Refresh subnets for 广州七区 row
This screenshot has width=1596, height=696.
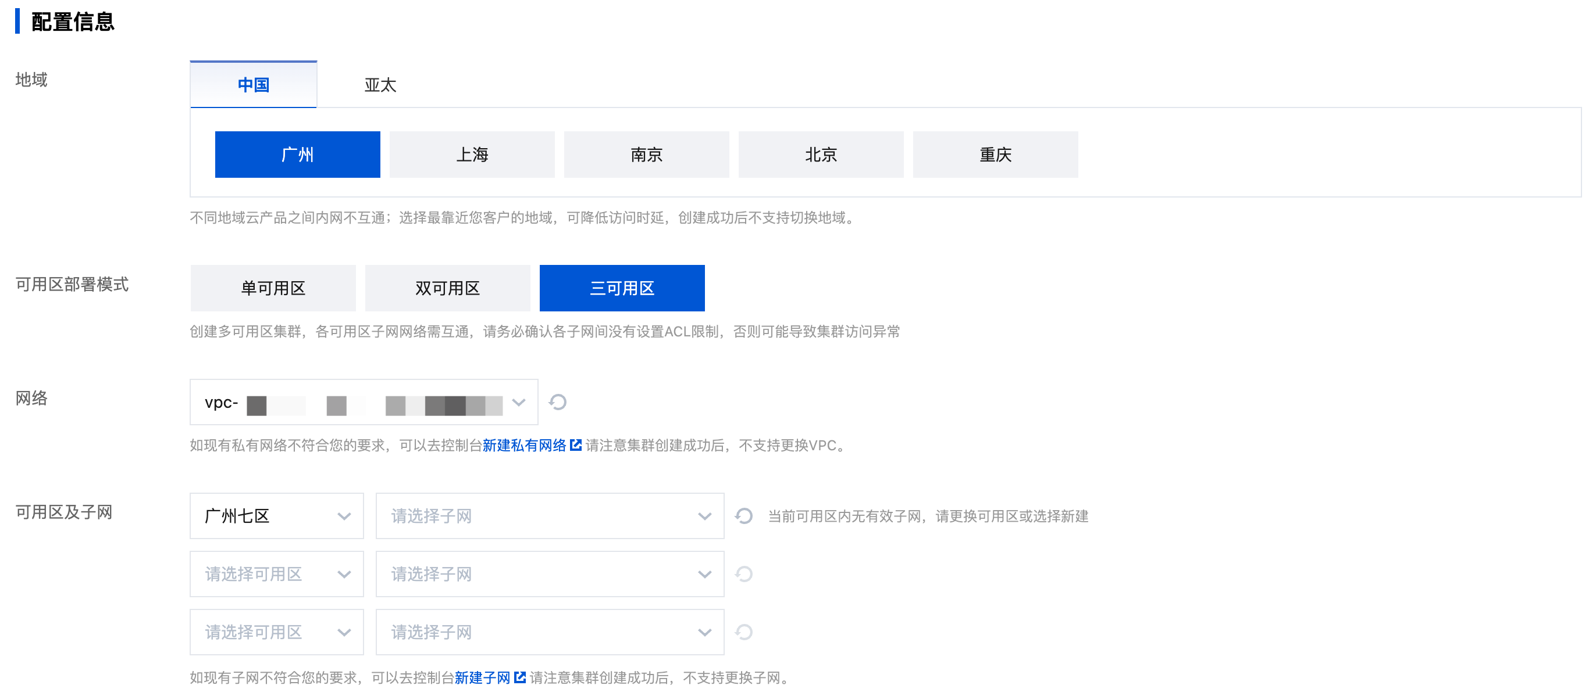pyautogui.click(x=743, y=516)
